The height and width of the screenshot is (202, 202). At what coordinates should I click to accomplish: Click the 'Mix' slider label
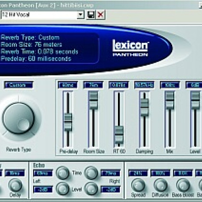pyautogui.click(x=169, y=151)
